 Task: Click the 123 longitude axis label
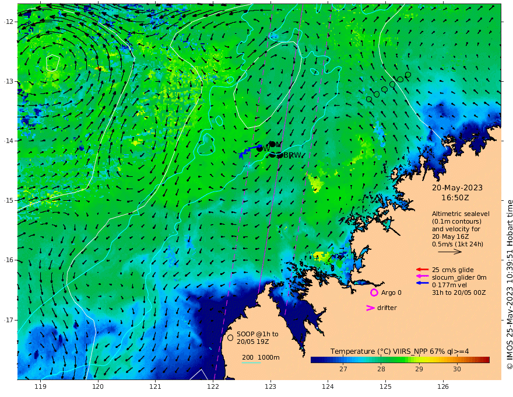[x=270, y=387]
